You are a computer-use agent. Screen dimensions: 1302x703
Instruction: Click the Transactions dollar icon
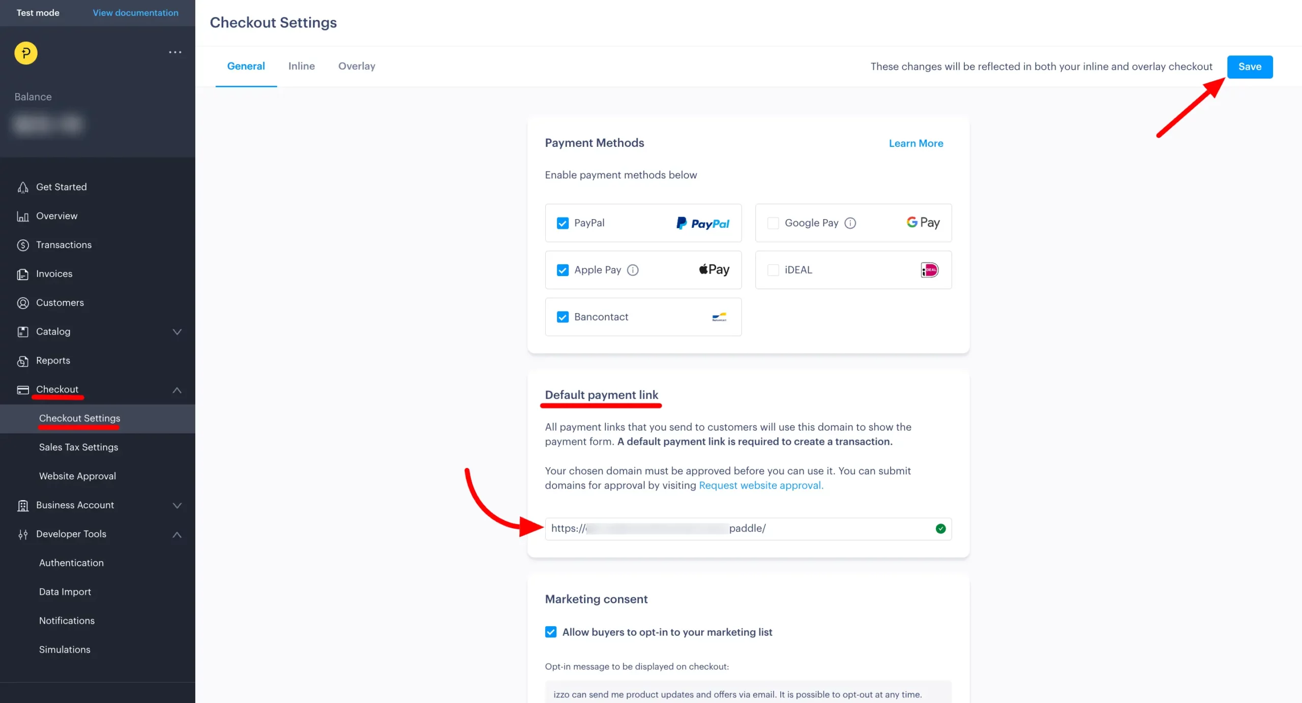(23, 246)
